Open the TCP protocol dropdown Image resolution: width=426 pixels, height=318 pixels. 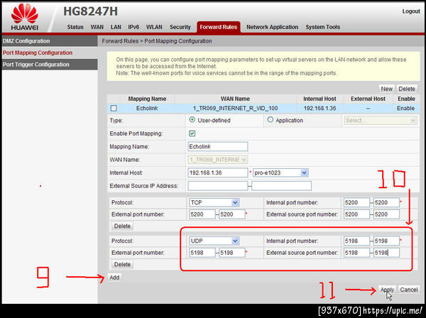214,202
